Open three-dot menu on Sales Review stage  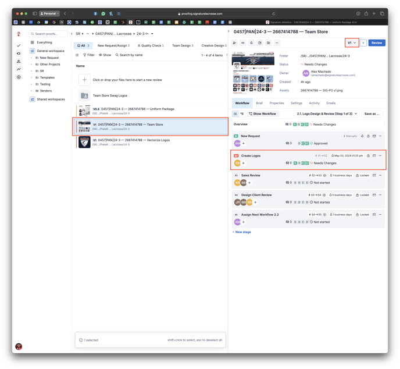[380, 175]
